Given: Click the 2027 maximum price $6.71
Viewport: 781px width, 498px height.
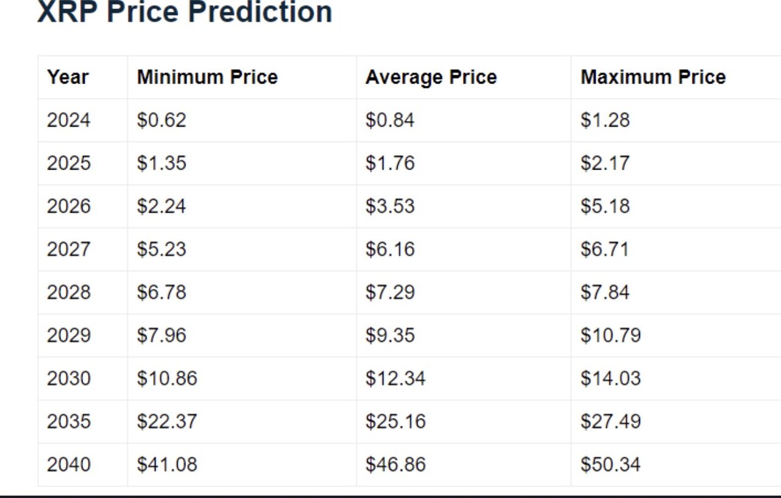Looking at the screenshot, I should point(605,249).
